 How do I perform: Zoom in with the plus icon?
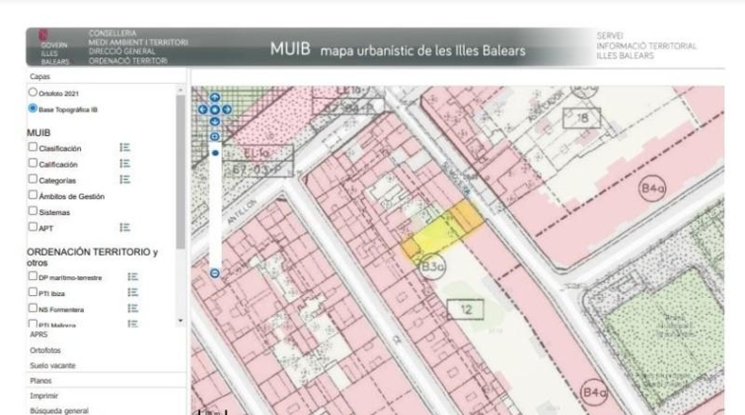click(x=215, y=137)
